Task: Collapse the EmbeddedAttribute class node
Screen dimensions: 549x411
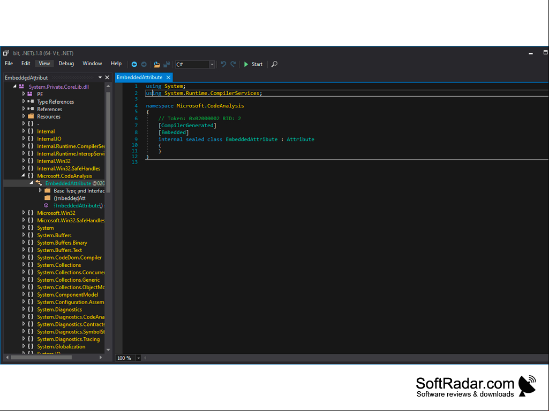Action: click(32, 183)
